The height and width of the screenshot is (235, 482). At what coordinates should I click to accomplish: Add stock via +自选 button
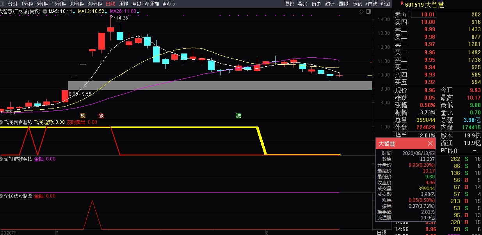(x=371, y=4)
